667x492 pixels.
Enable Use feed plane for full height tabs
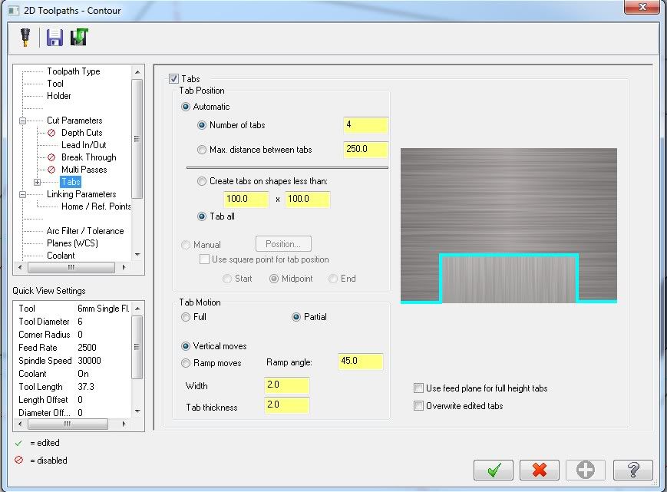point(418,388)
